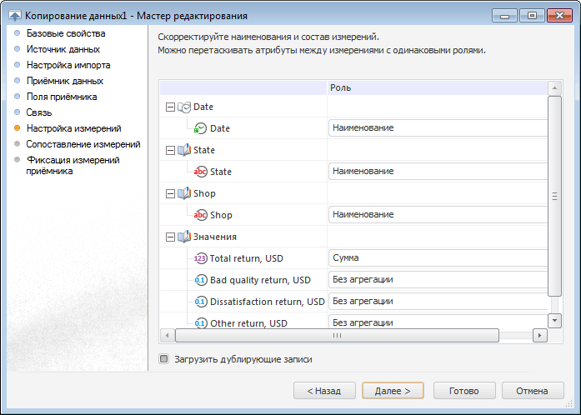Go to Базовые свойства wizard step
Screen dimensions: 581x415
[x=65, y=33]
